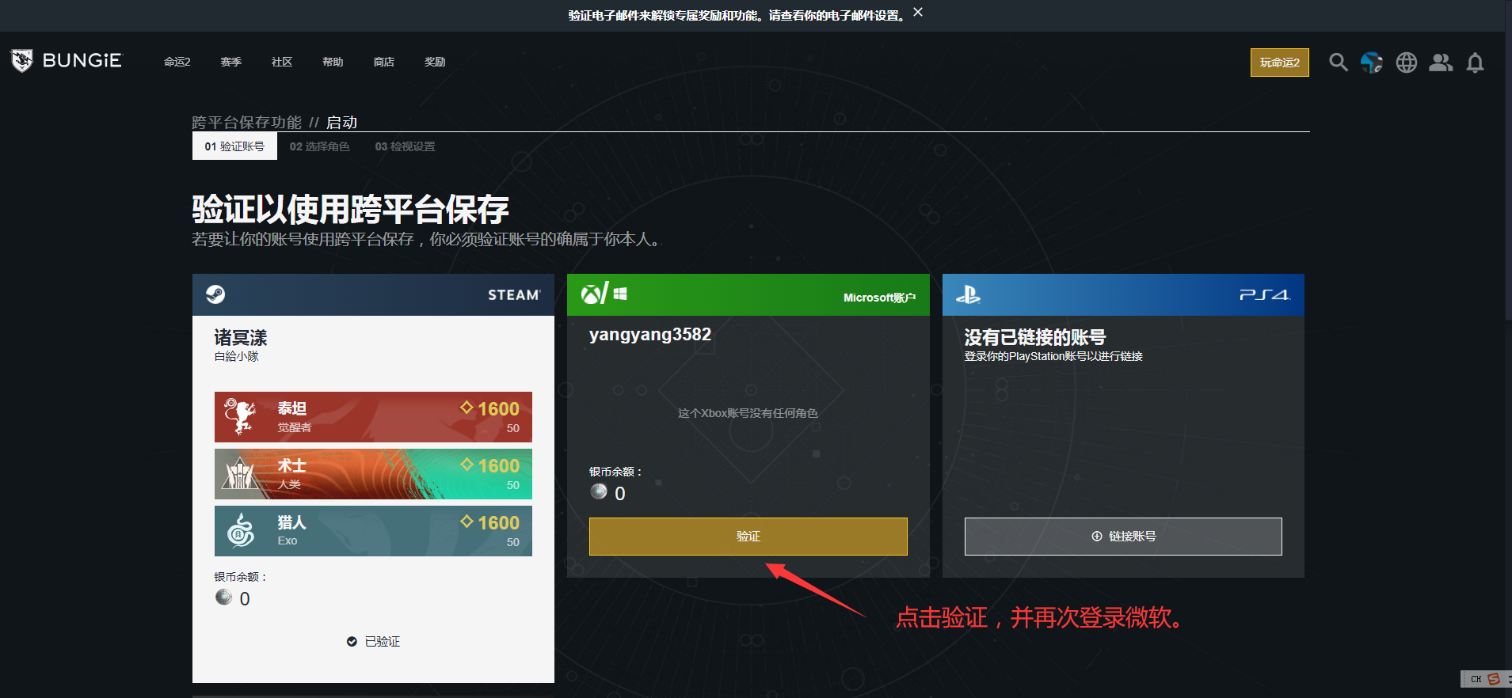Open the search magnifier icon
Viewport: 1512px width, 698px height.
pos(1338,63)
